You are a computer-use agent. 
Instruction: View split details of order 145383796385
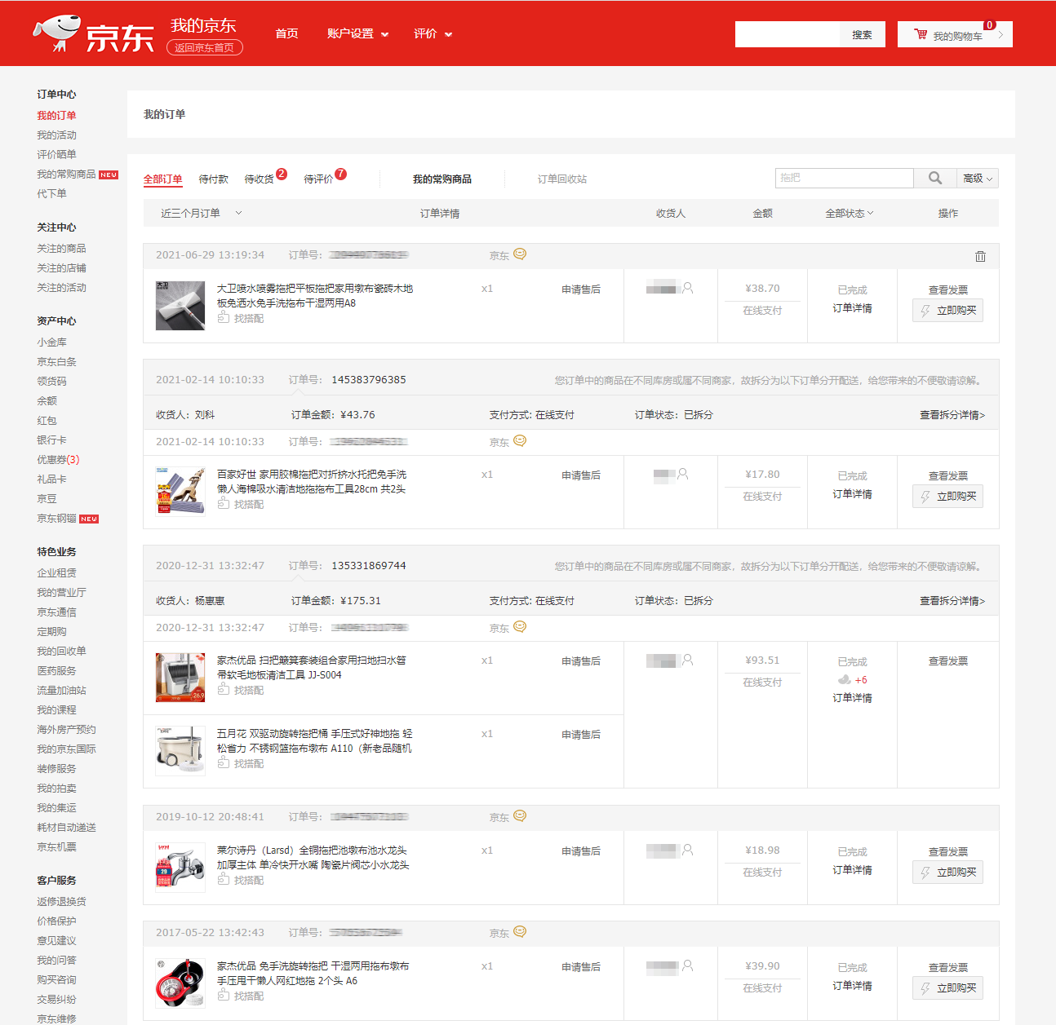tap(952, 415)
